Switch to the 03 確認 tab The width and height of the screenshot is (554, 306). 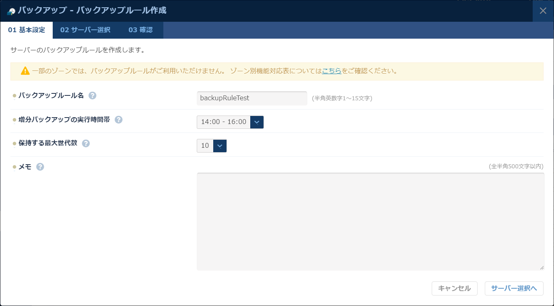[141, 30]
